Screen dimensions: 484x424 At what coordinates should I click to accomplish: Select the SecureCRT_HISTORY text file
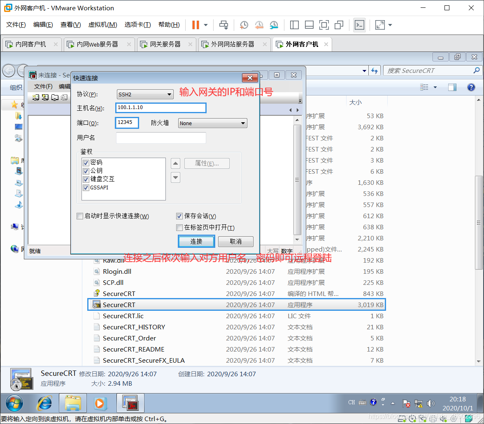(x=134, y=327)
